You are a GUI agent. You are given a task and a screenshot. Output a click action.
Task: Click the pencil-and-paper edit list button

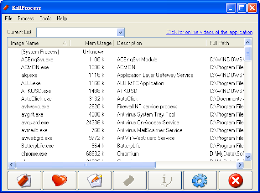tap(94, 180)
